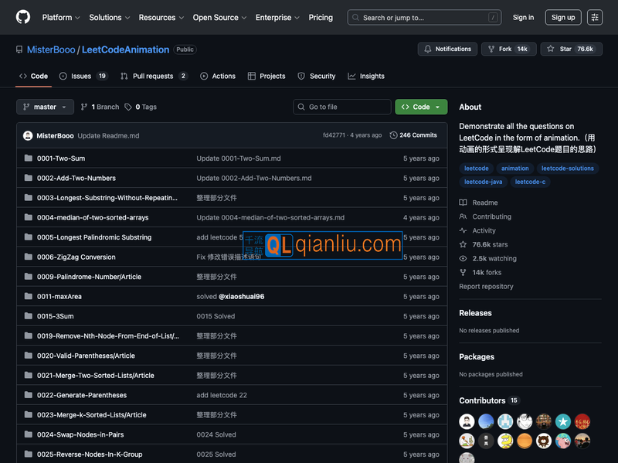Open the Activity link in About
Image resolution: width=618 pixels, height=463 pixels.
[484, 230]
